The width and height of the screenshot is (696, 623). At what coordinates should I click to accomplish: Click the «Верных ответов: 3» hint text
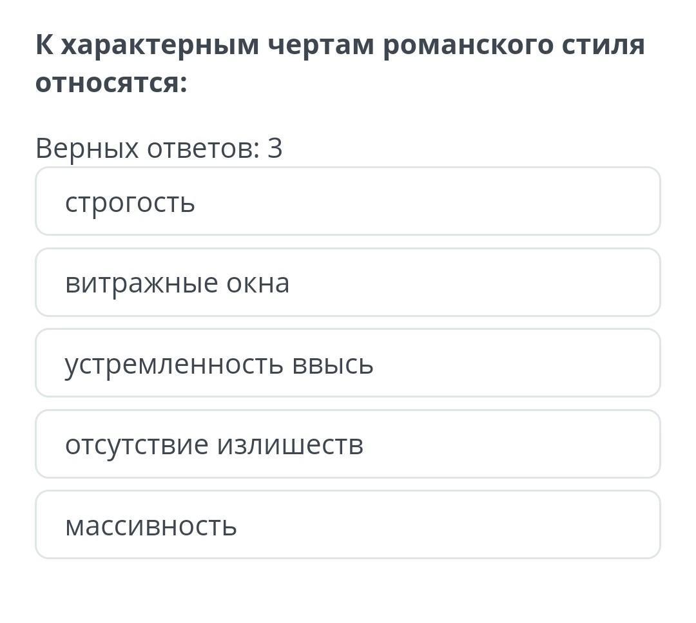[159, 148]
